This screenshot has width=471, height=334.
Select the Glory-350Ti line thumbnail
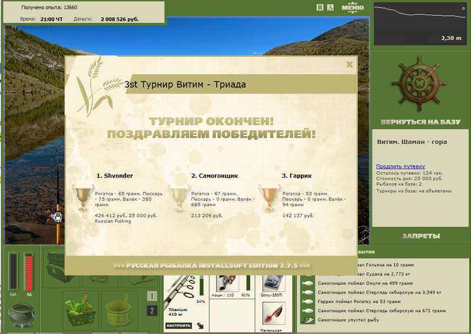tap(273, 283)
